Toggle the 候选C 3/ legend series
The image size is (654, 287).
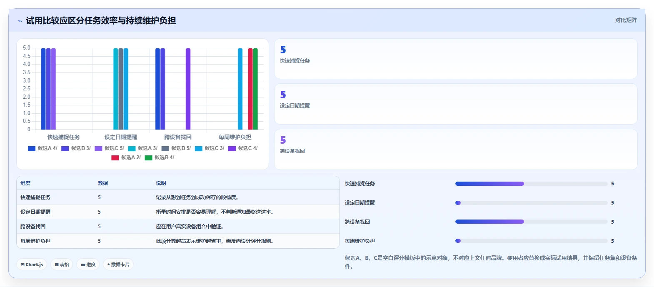(209, 148)
